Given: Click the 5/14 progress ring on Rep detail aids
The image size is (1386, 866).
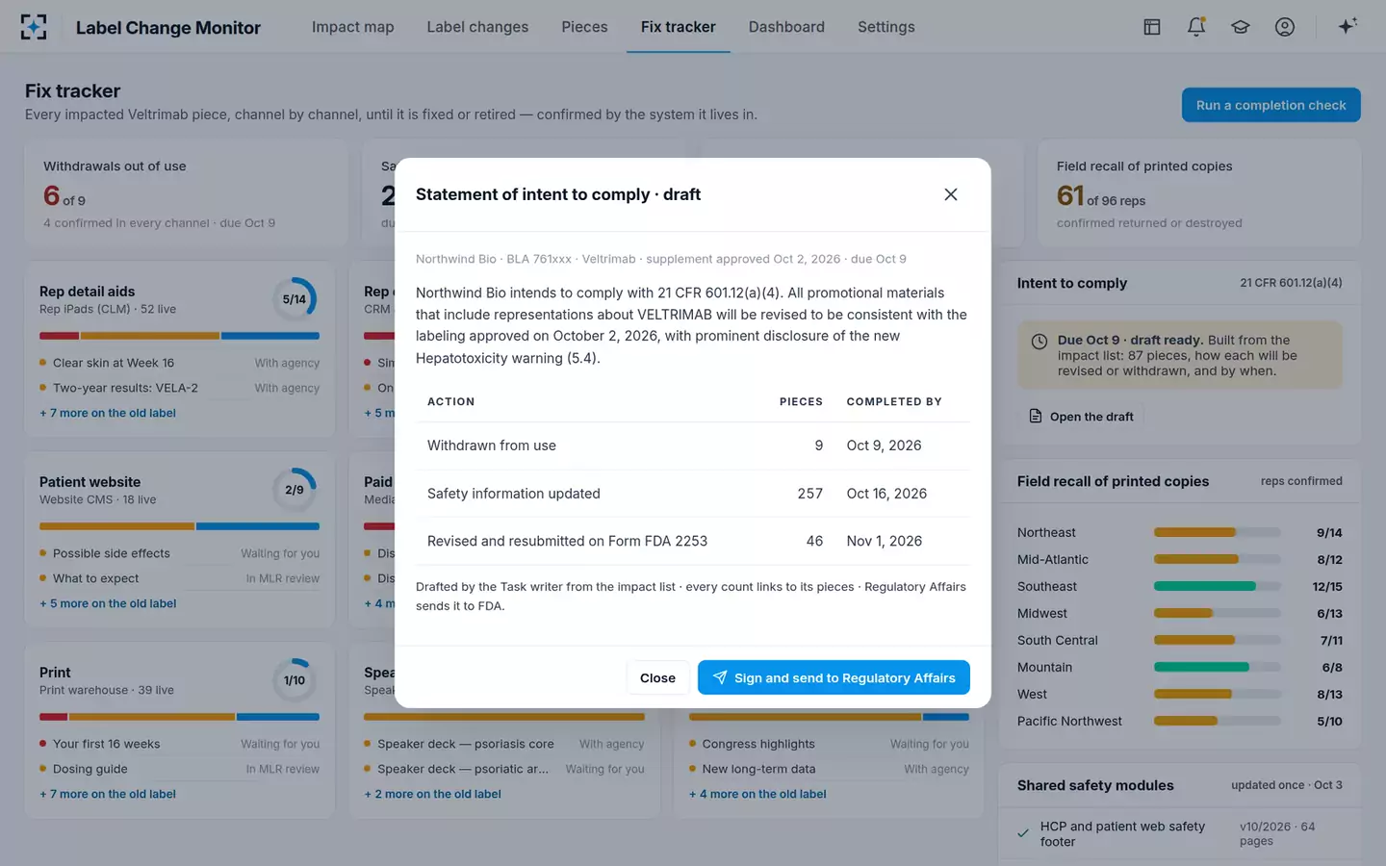Looking at the screenshot, I should click(x=295, y=299).
